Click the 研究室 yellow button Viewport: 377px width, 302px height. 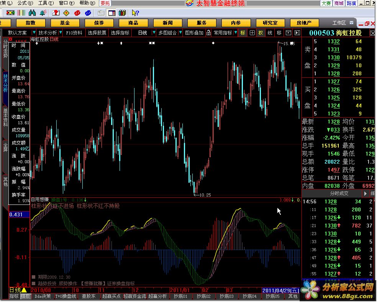[270, 23]
